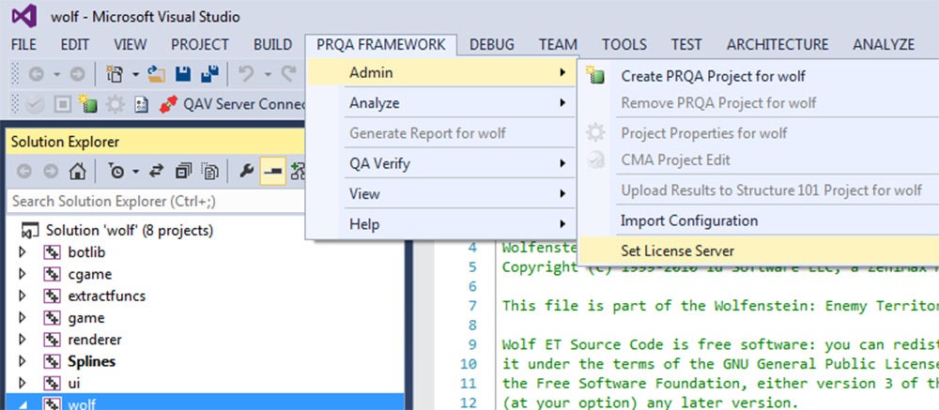Click the Visual Studio logo icon
Screen dimensions: 939x410
coord(24,16)
